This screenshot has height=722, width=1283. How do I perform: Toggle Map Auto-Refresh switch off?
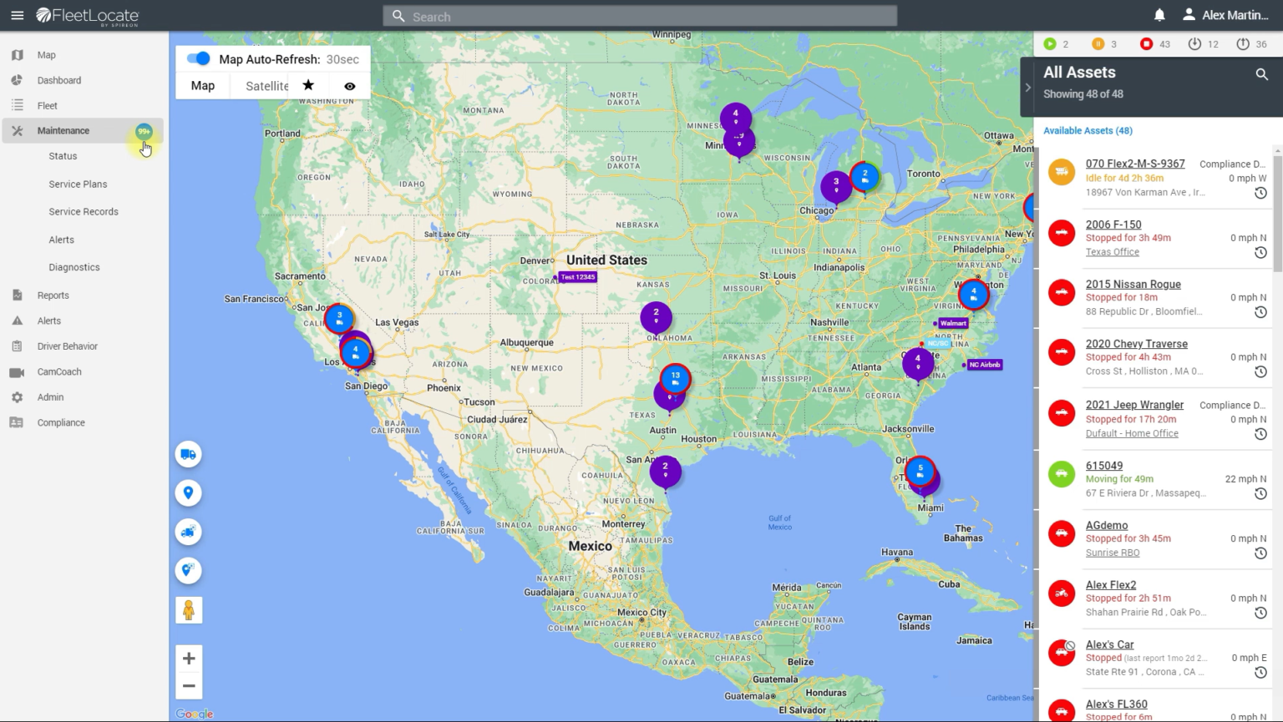pos(199,58)
